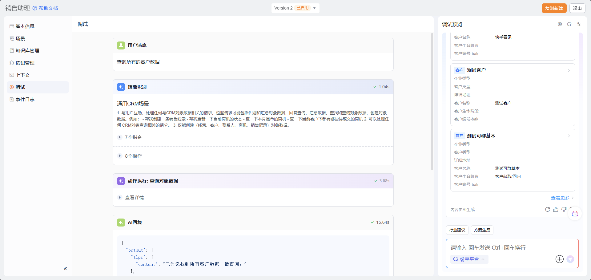Regenerate the AI response with refresh icon

547,209
